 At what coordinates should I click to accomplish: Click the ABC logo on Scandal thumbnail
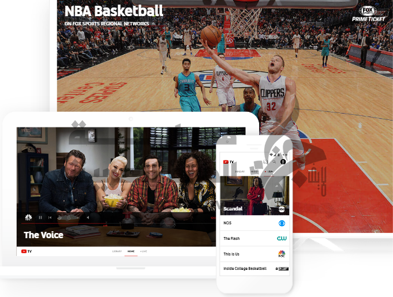(x=282, y=209)
